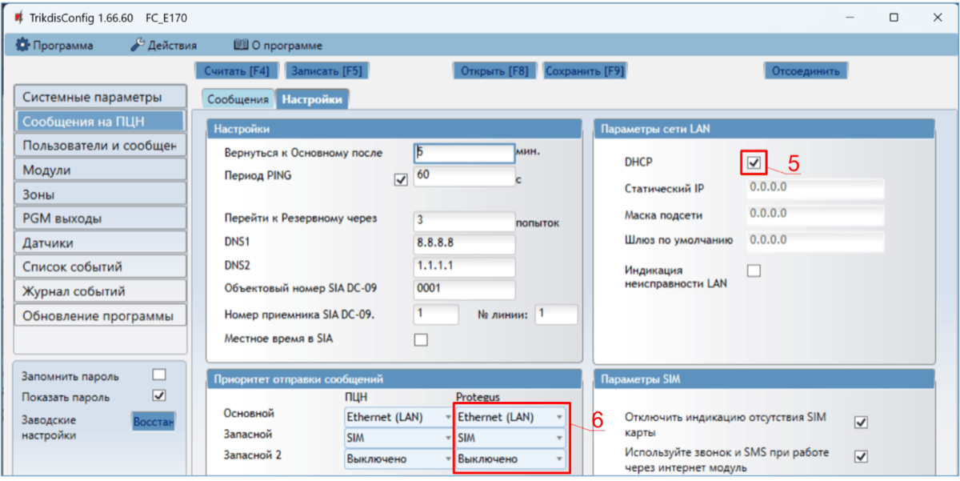Open the Программа menu with gear icon
Screen dimensions: 960x481
(x=54, y=46)
